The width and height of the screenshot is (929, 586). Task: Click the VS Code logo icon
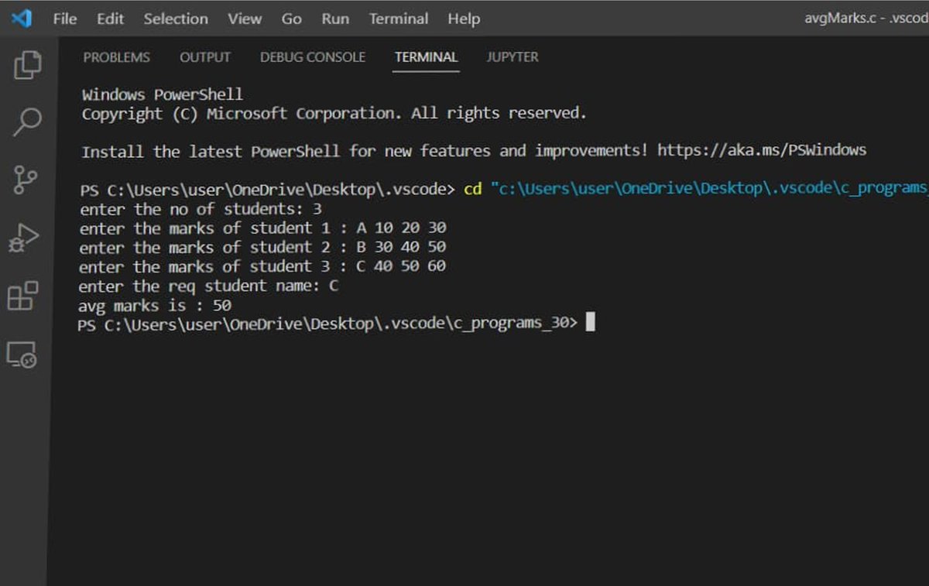22,19
